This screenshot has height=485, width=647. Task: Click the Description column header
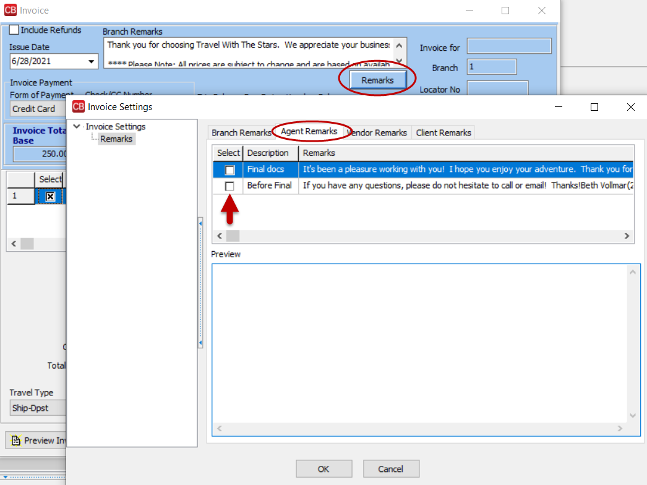tap(271, 153)
